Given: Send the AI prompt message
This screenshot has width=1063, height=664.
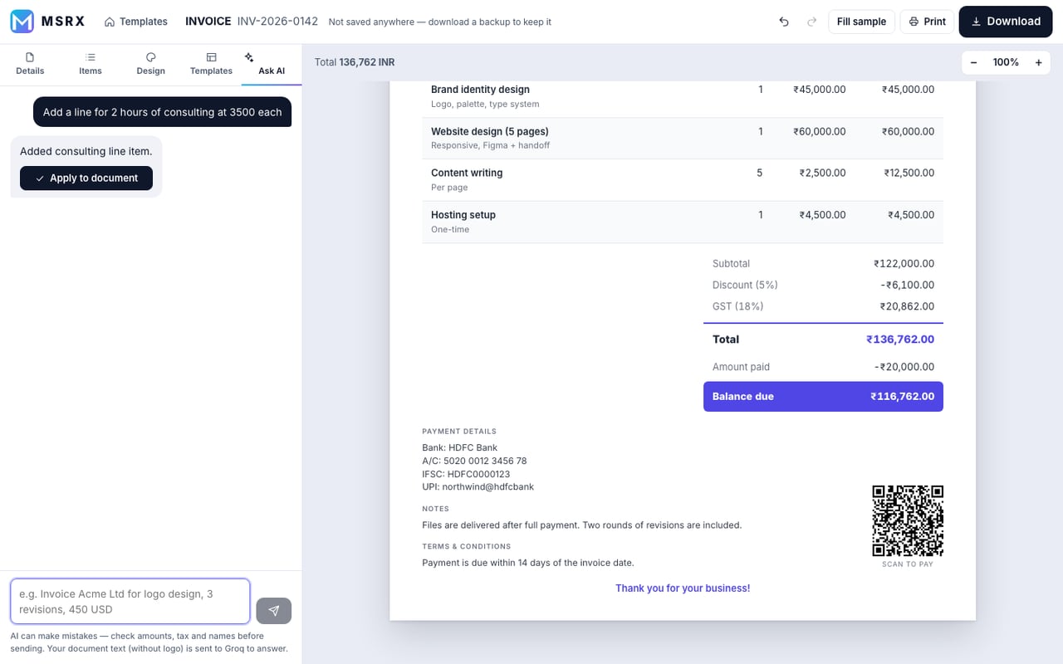Looking at the screenshot, I should tap(274, 610).
